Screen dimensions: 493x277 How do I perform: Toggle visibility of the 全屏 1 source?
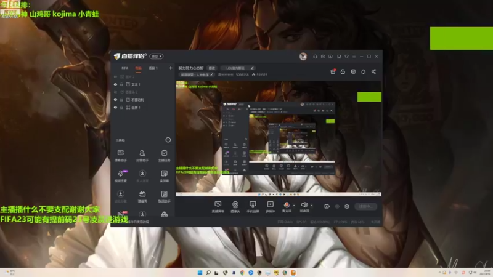[115, 107]
